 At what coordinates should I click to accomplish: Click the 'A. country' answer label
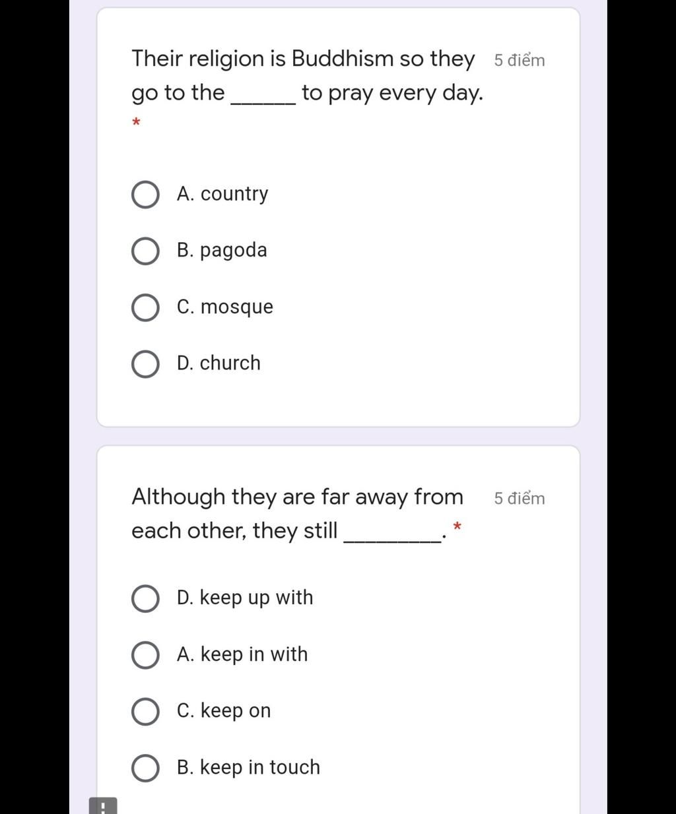(222, 195)
